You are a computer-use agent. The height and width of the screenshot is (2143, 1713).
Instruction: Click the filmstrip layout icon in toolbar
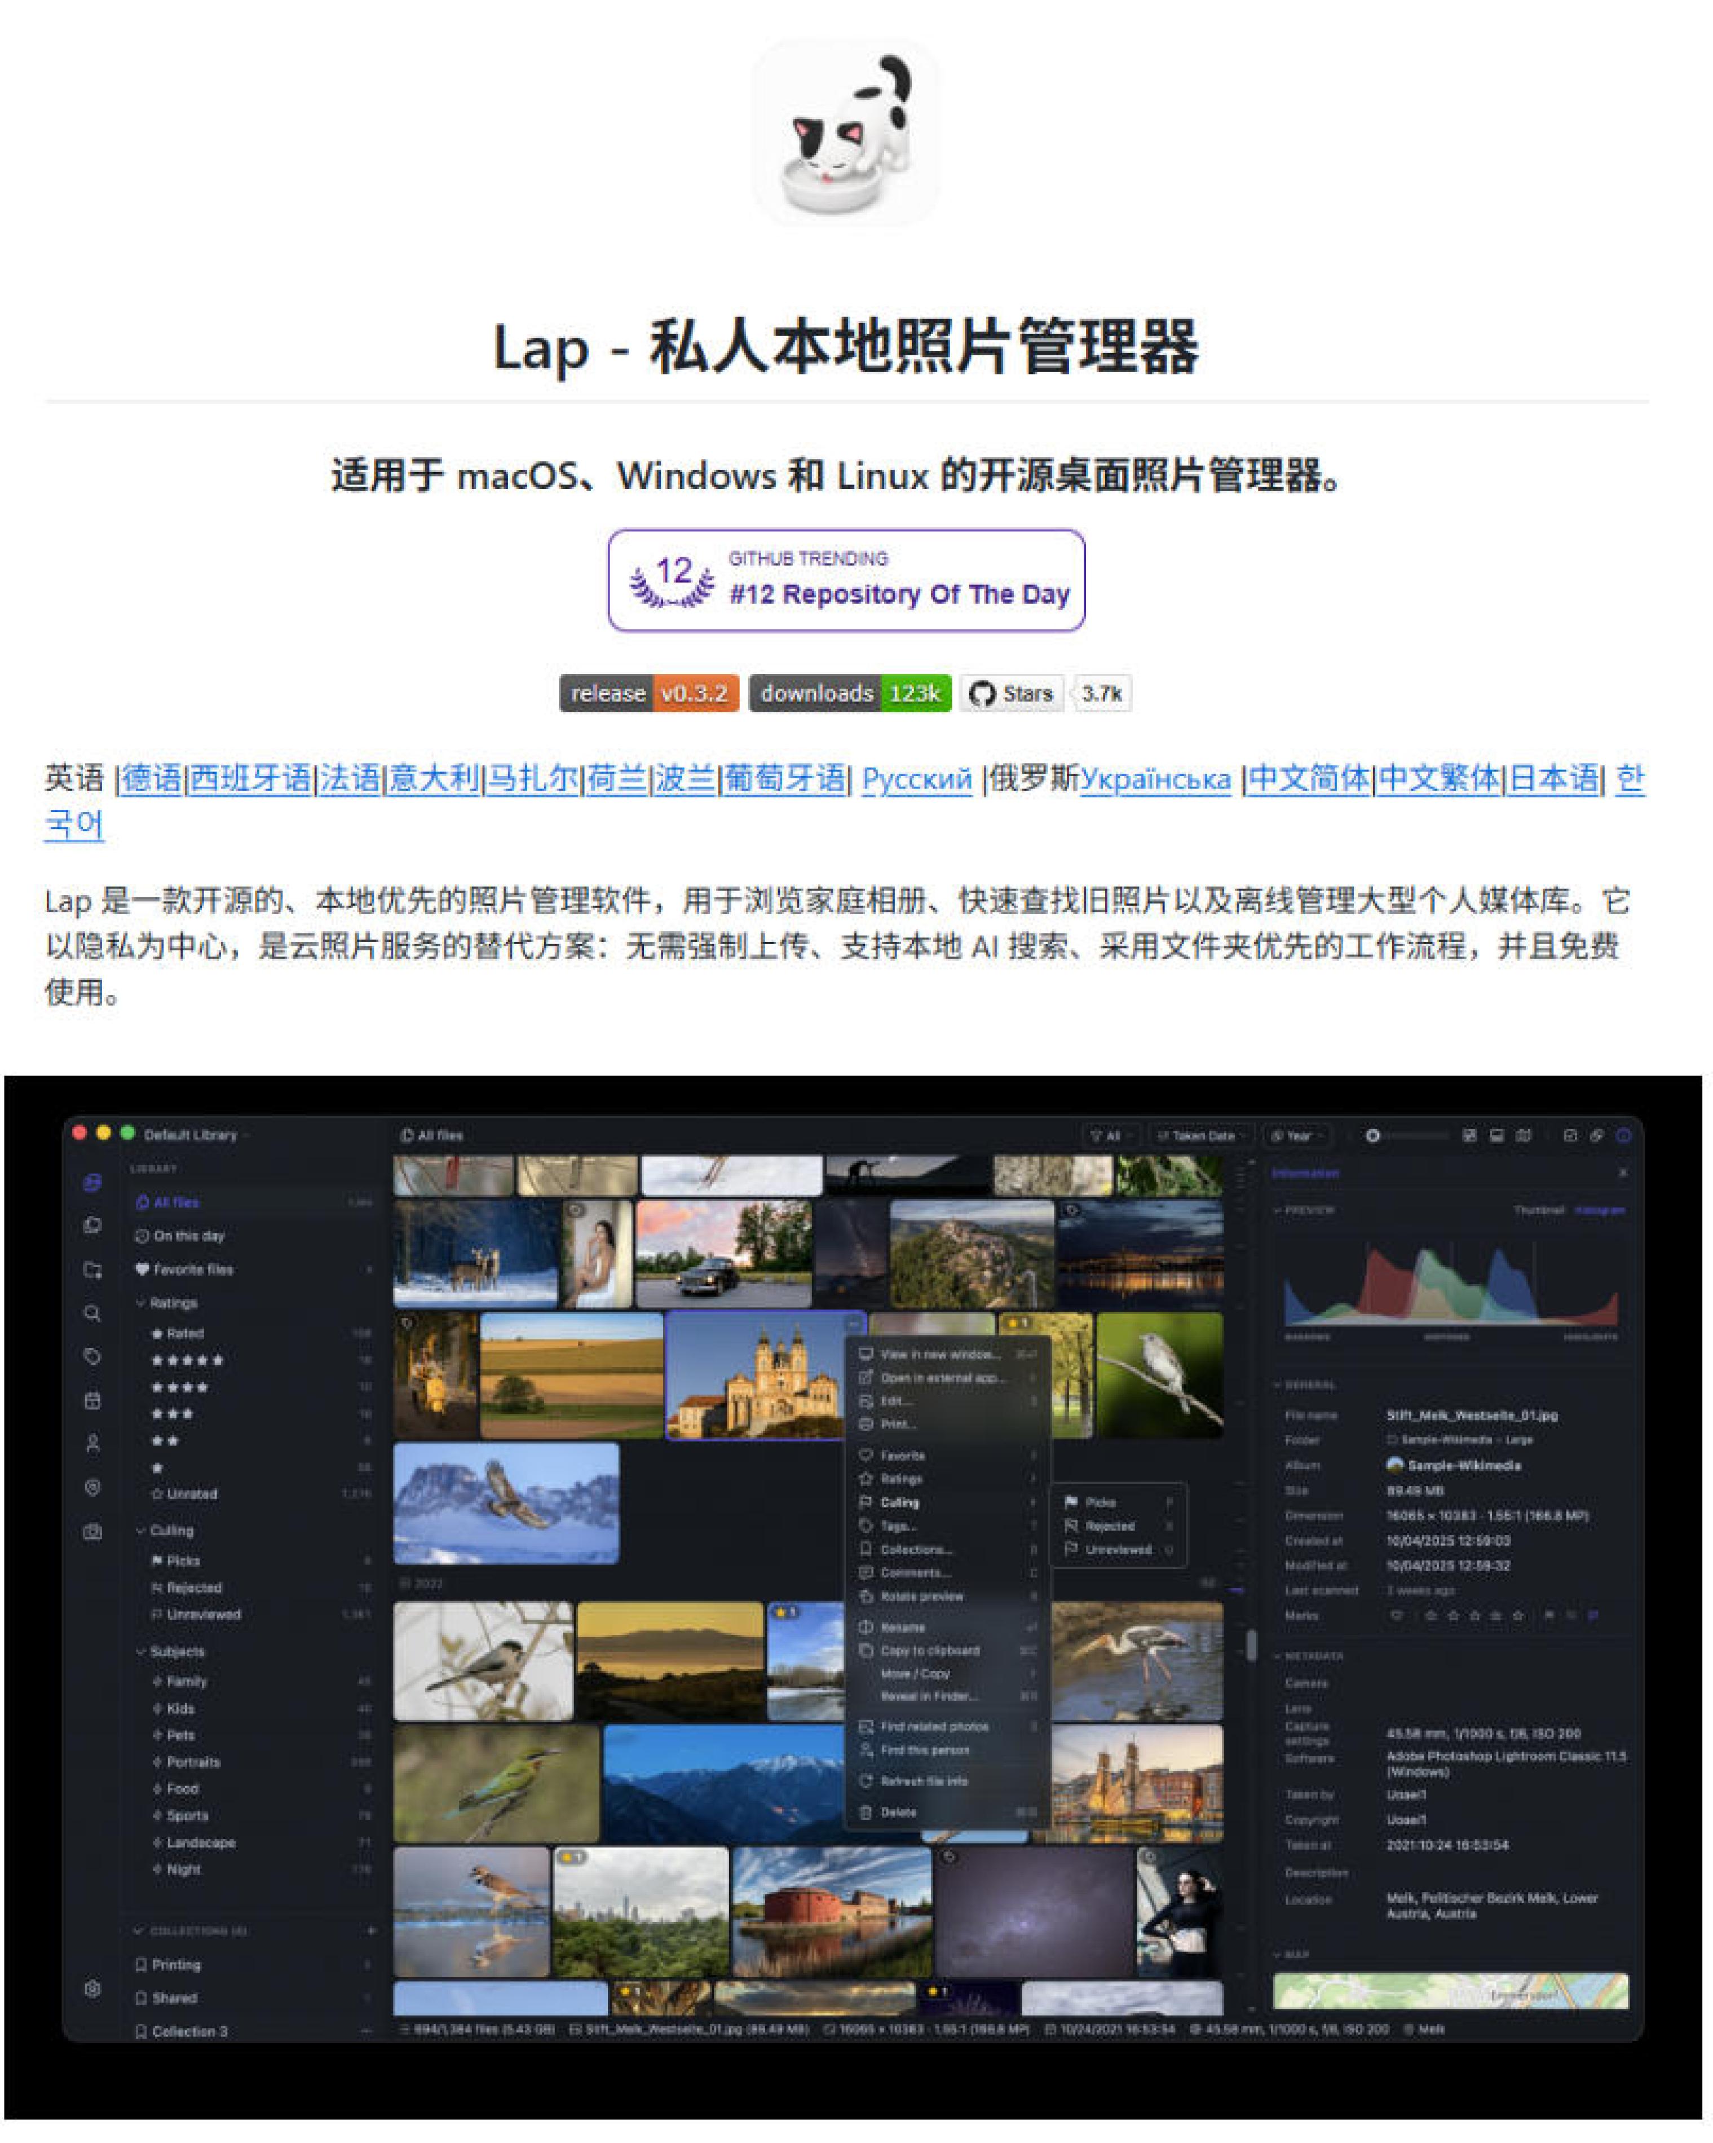point(1496,1135)
